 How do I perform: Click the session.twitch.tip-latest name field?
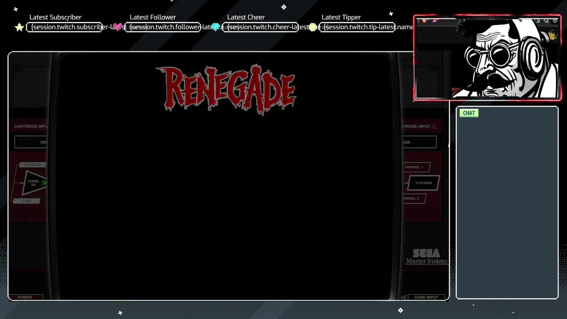[357, 27]
